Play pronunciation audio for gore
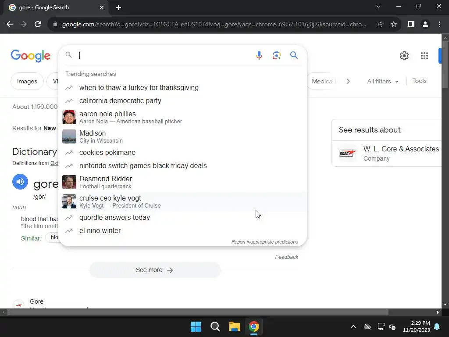Image resolution: width=449 pixels, height=337 pixels. [x=20, y=182]
